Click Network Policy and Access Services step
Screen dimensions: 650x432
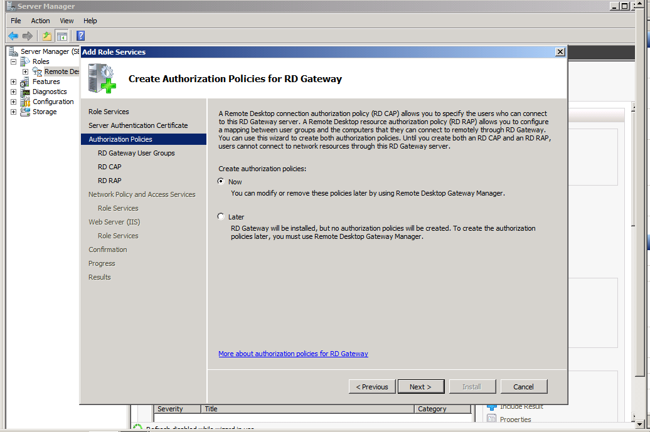pyautogui.click(x=142, y=194)
